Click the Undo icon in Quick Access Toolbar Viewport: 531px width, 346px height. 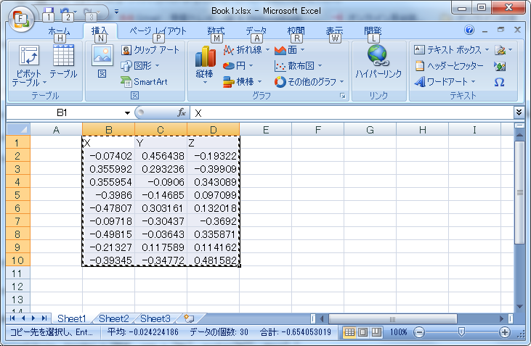(65, 12)
